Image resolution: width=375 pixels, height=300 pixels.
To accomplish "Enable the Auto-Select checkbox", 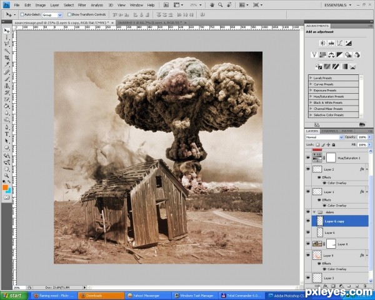I will pos(22,14).
